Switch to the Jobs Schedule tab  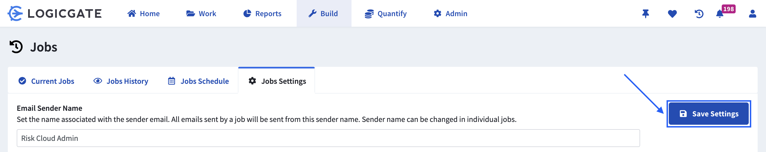pos(198,81)
